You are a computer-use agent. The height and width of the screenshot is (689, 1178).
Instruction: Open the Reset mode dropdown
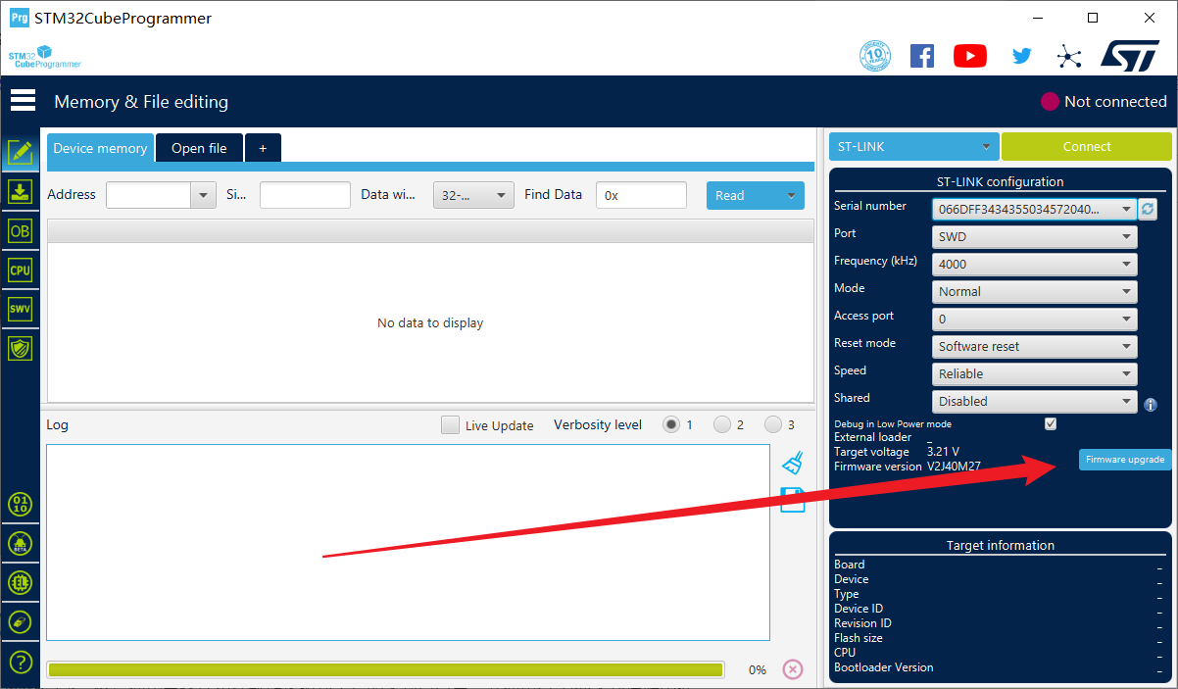tap(1034, 346)
